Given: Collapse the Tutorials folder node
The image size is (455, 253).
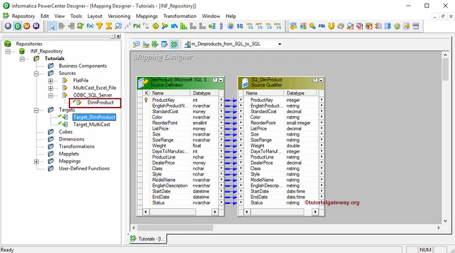Looking at the screenshot, I should point(22,59).
